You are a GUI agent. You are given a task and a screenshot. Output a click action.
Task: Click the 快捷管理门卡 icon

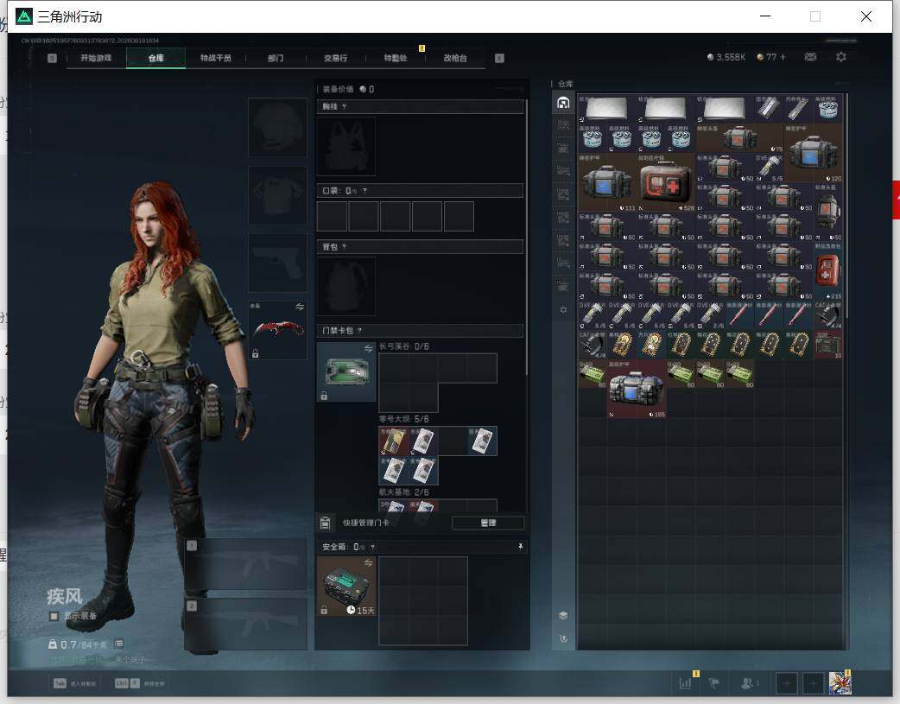(326, 523)
